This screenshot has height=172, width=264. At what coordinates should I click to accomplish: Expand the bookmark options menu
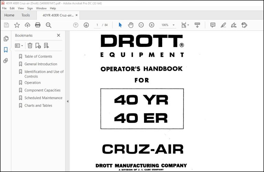coord(19,46)
